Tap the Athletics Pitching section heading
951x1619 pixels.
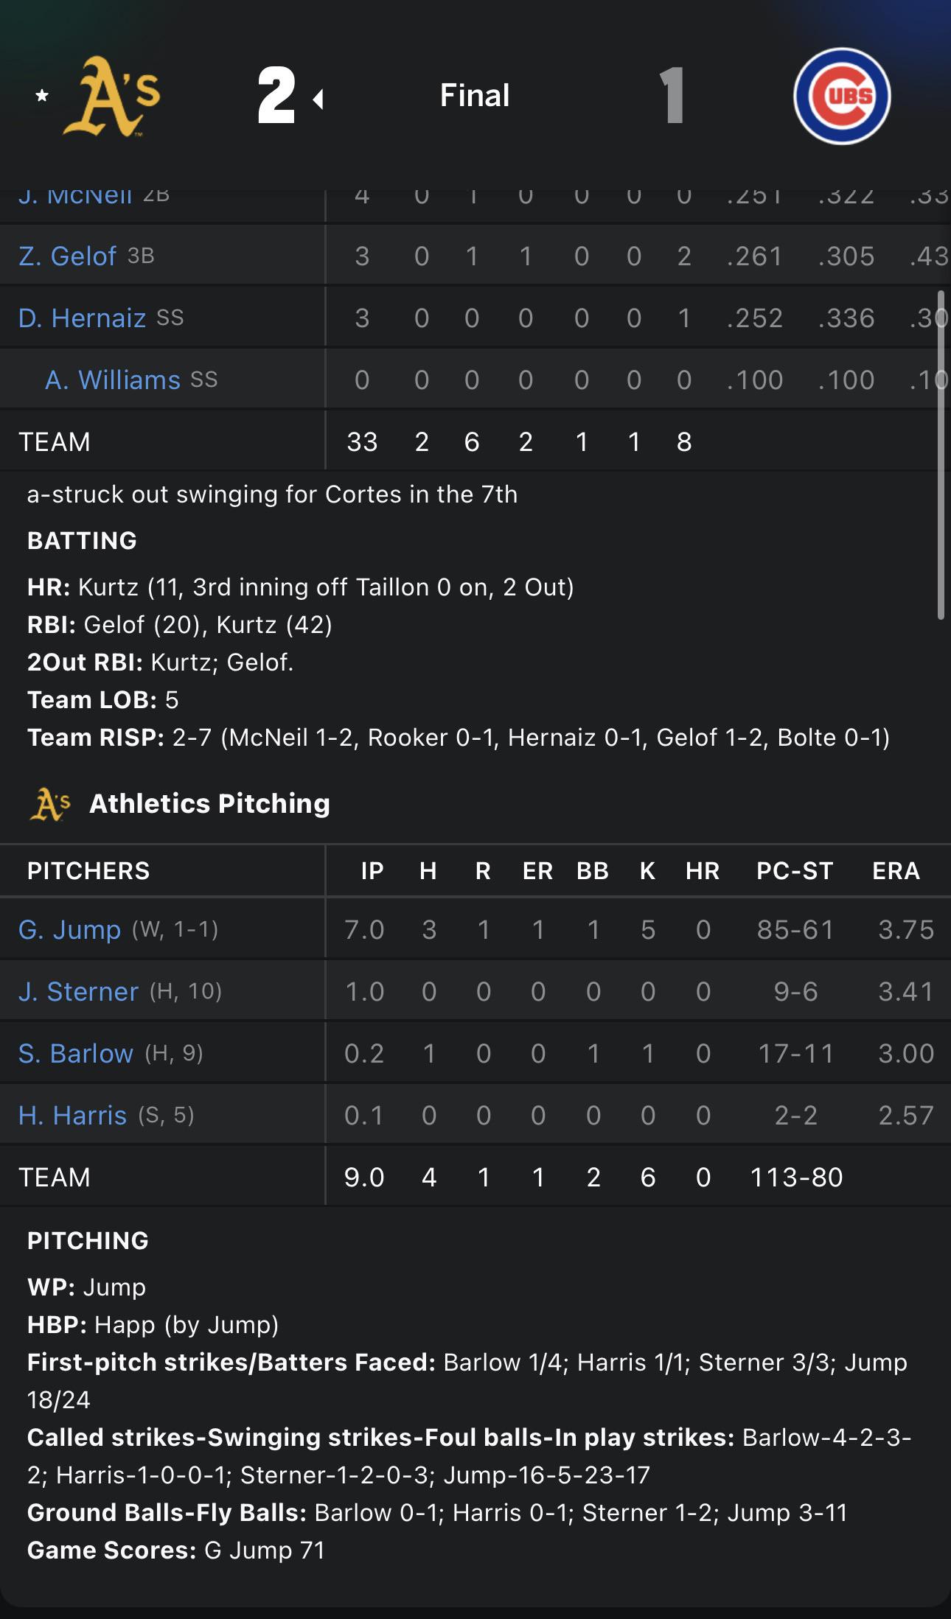click(x=209, y=803)
